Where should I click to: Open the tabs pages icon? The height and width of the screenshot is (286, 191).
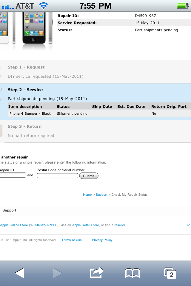coord(170,273)
